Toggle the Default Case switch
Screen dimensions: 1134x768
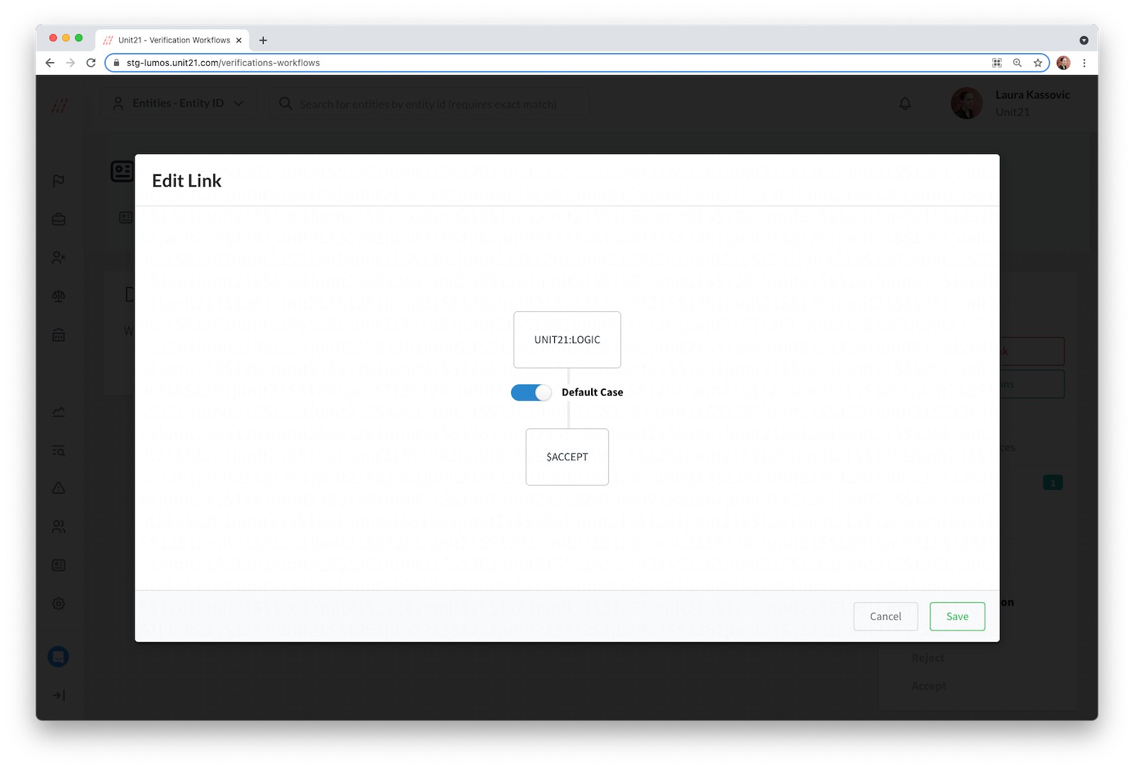(531, 393)
